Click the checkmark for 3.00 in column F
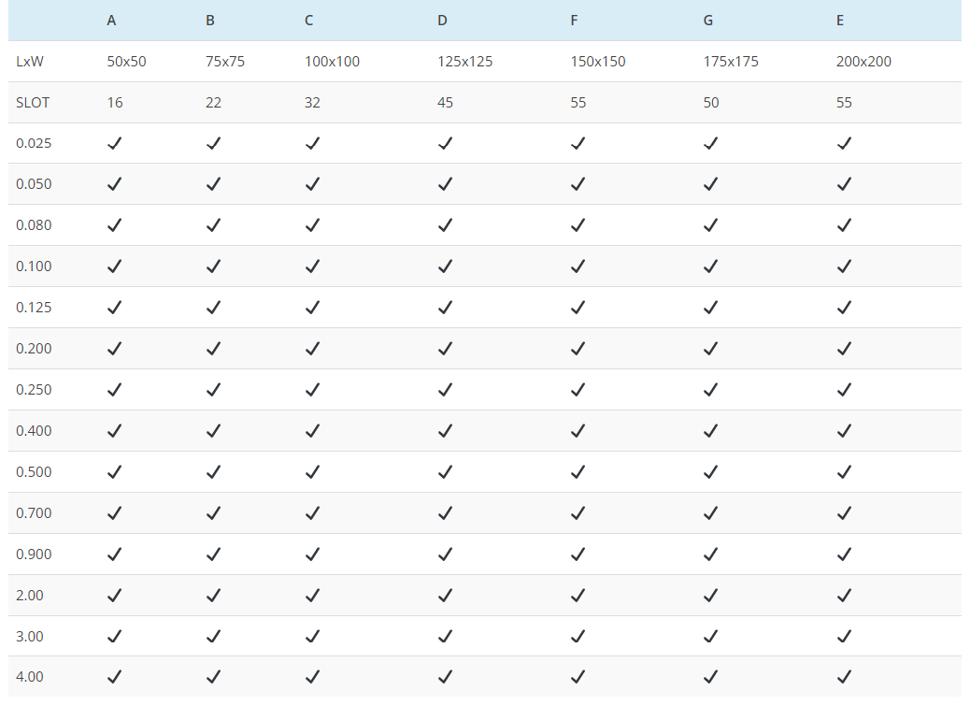The height and width of the screenshot is (720, 970). pyautogui.click(x=578, y=637)
